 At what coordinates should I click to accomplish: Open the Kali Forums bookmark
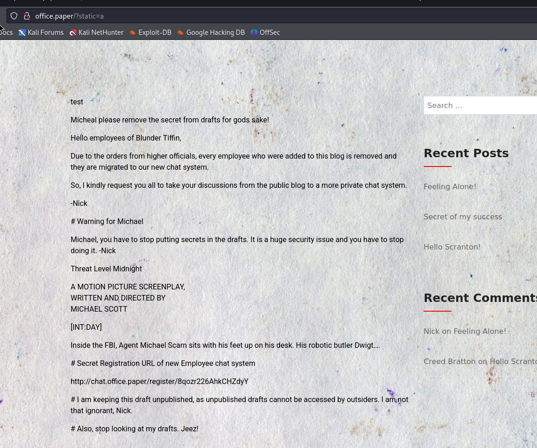coord(41,32)
